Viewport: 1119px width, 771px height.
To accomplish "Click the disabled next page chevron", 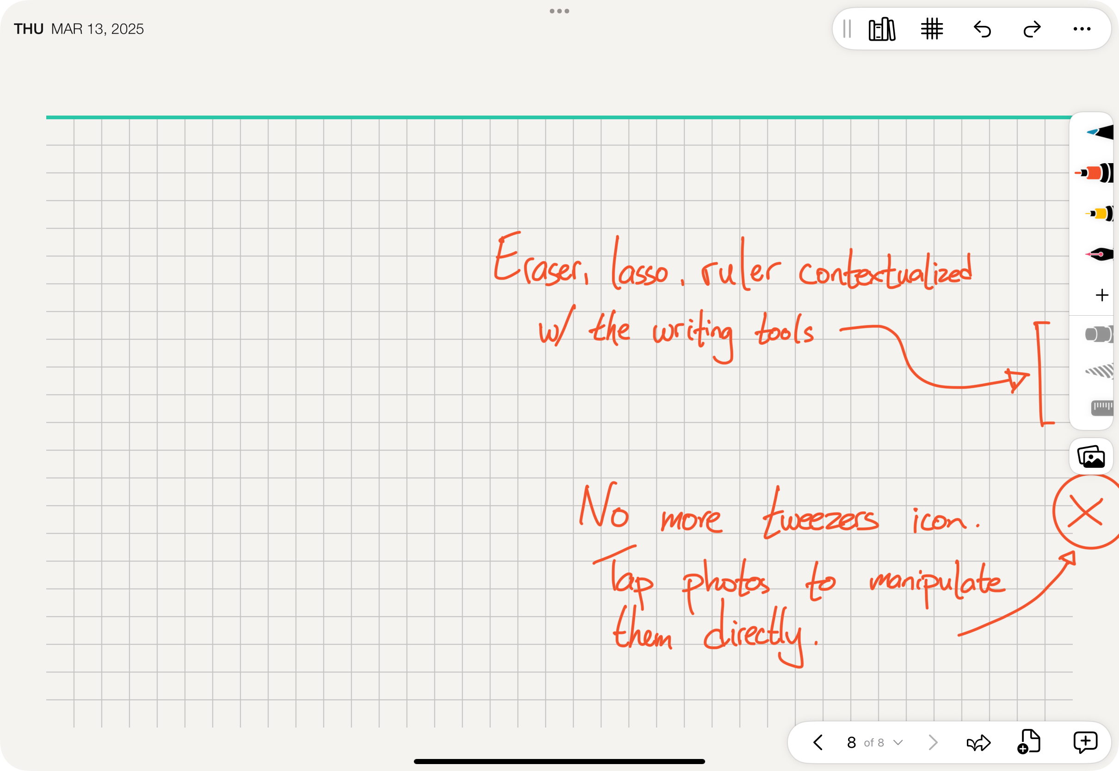I will pyautogui.click(x=933, y=742).
